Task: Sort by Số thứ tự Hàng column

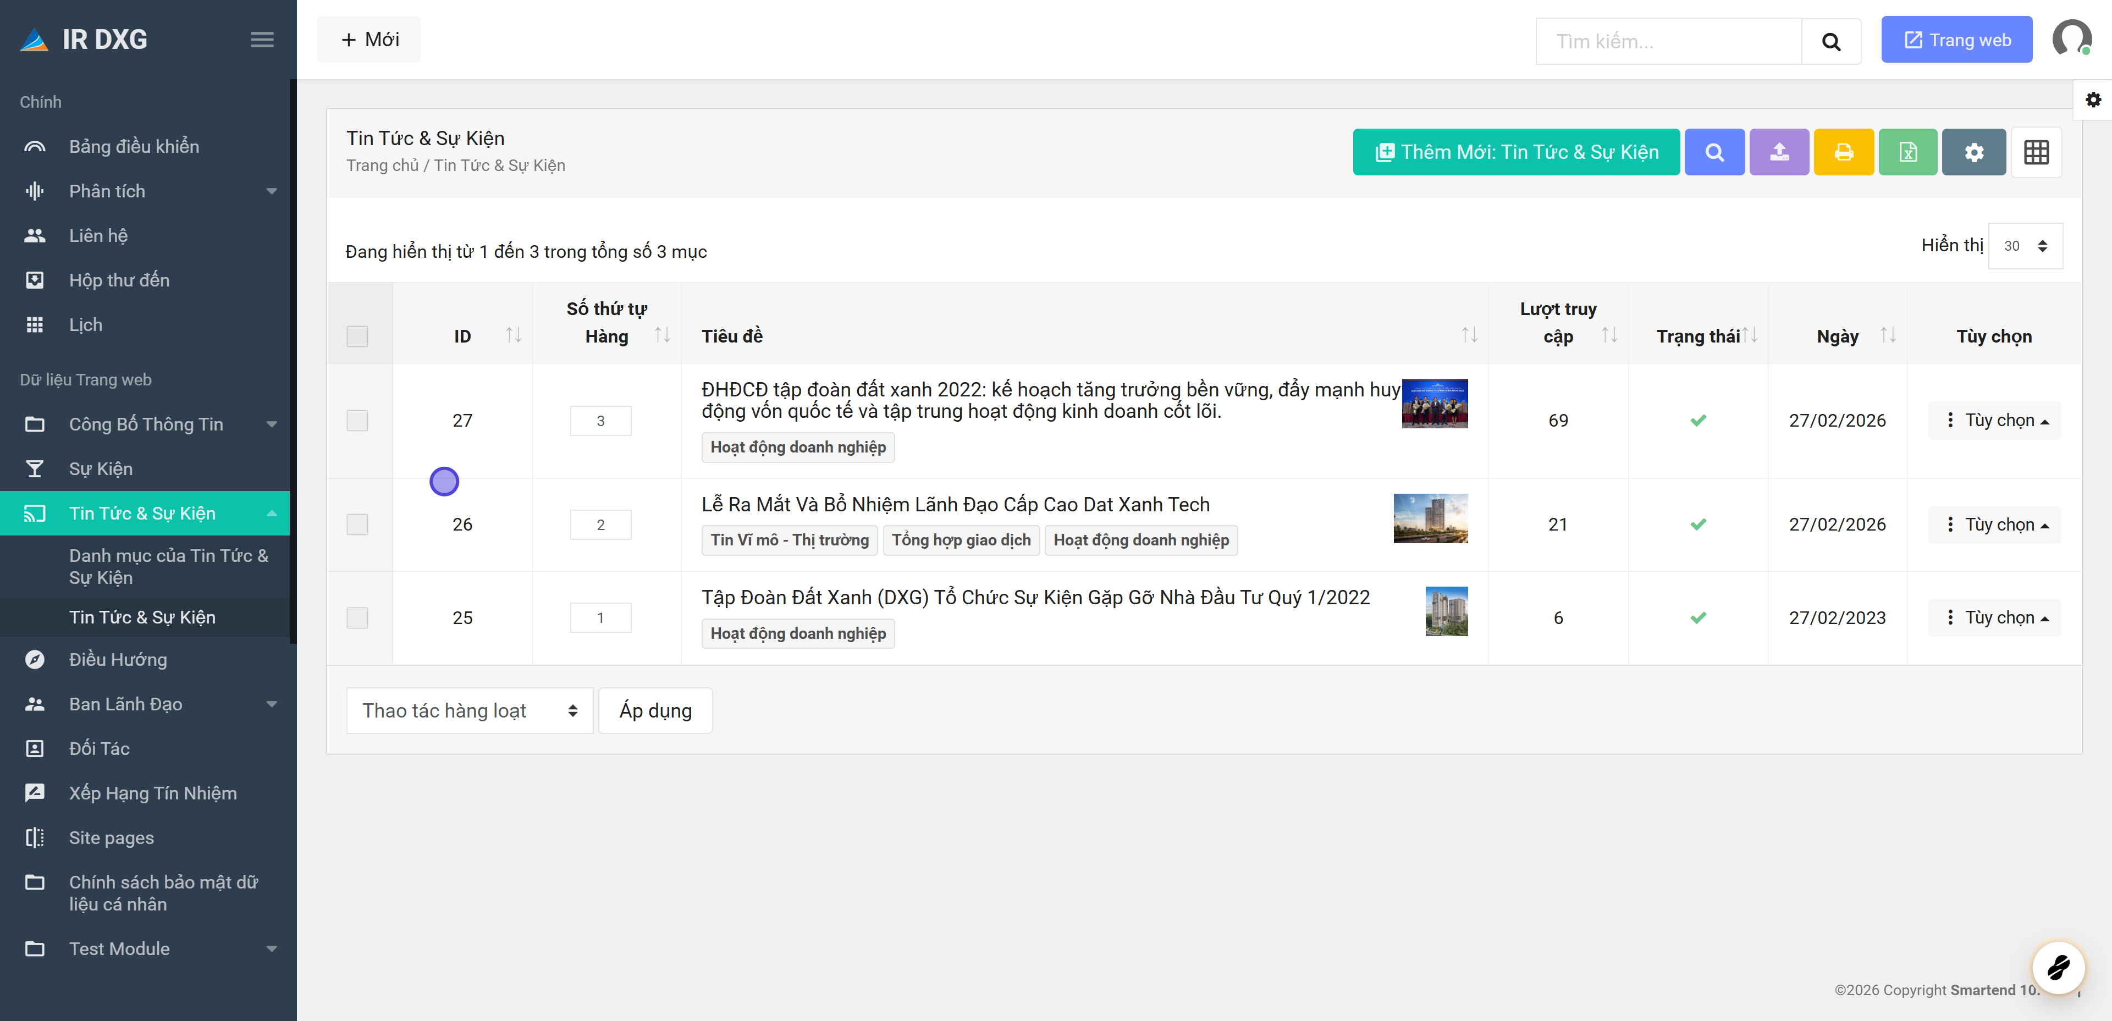Action: (663, 335)
